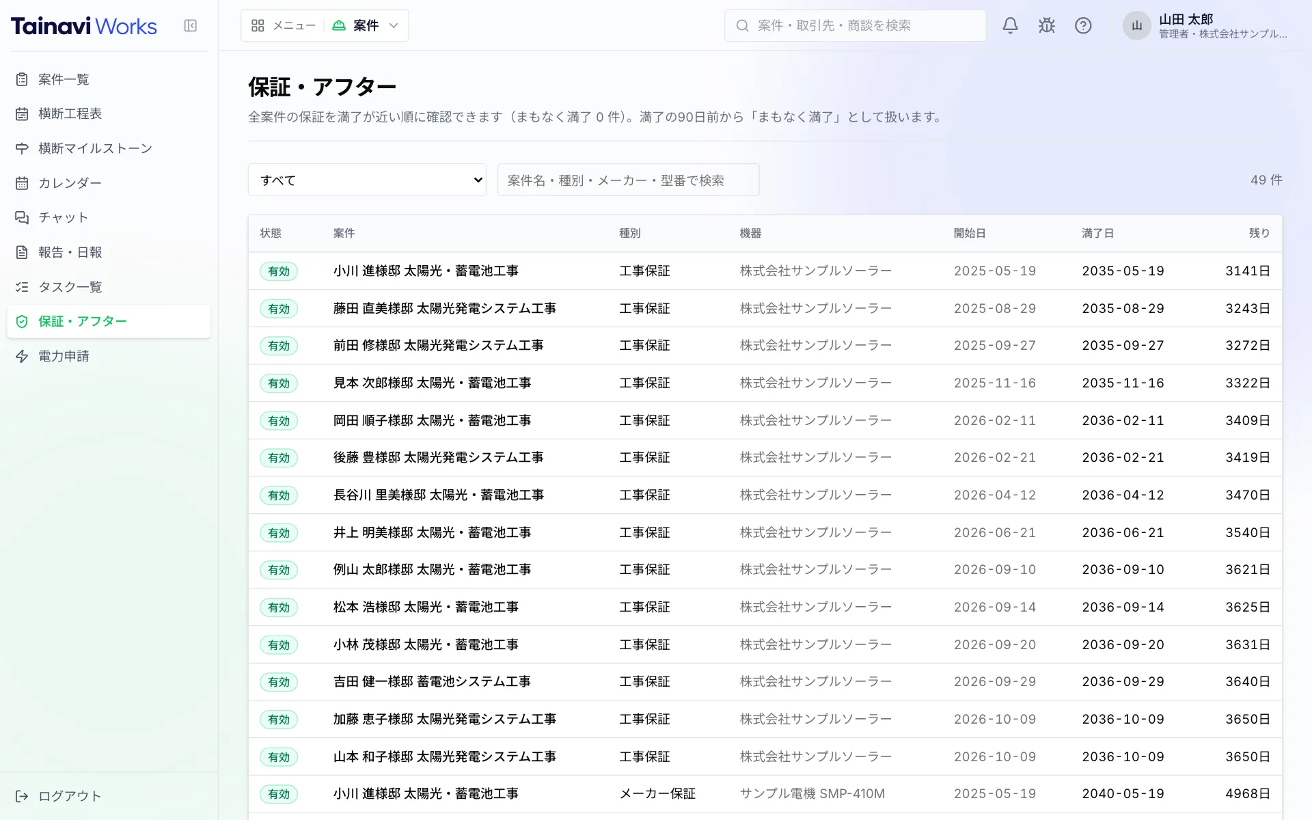Click the bug report icon
This screenshot has width=1312, height=820.
pyautogui.click(x=1046, y=26)
